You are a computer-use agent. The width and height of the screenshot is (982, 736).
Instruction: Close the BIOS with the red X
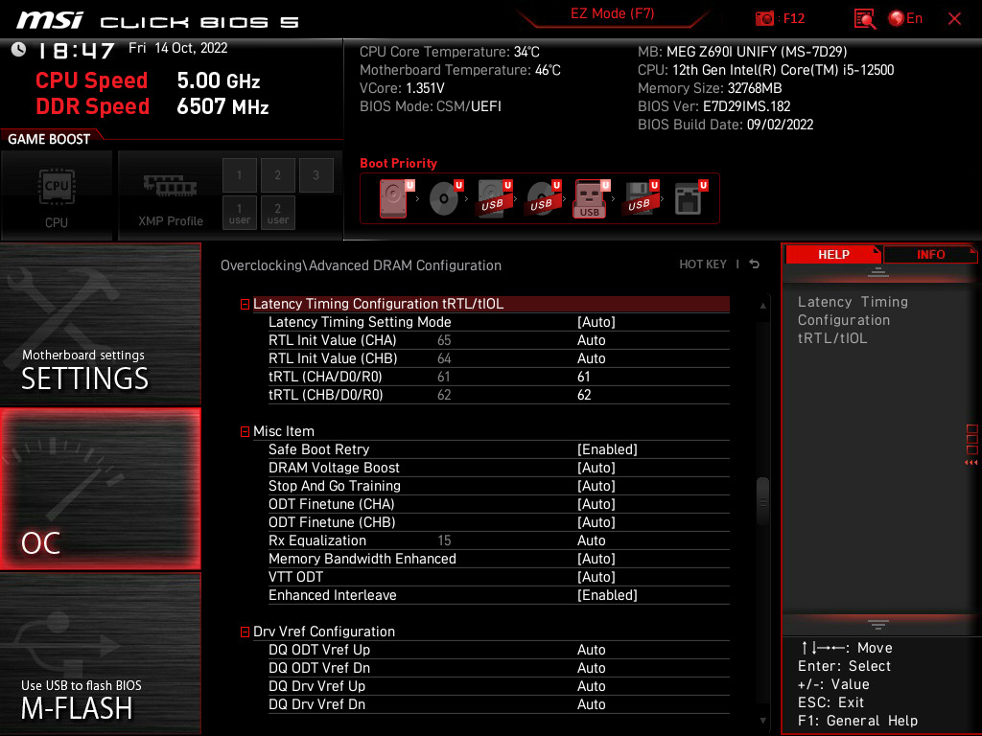[x=954, y=19]
